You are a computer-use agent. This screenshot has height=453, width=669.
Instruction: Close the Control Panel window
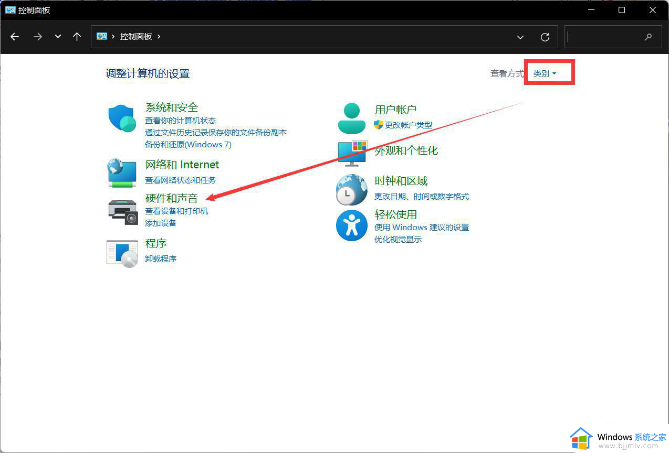[653, 10]
